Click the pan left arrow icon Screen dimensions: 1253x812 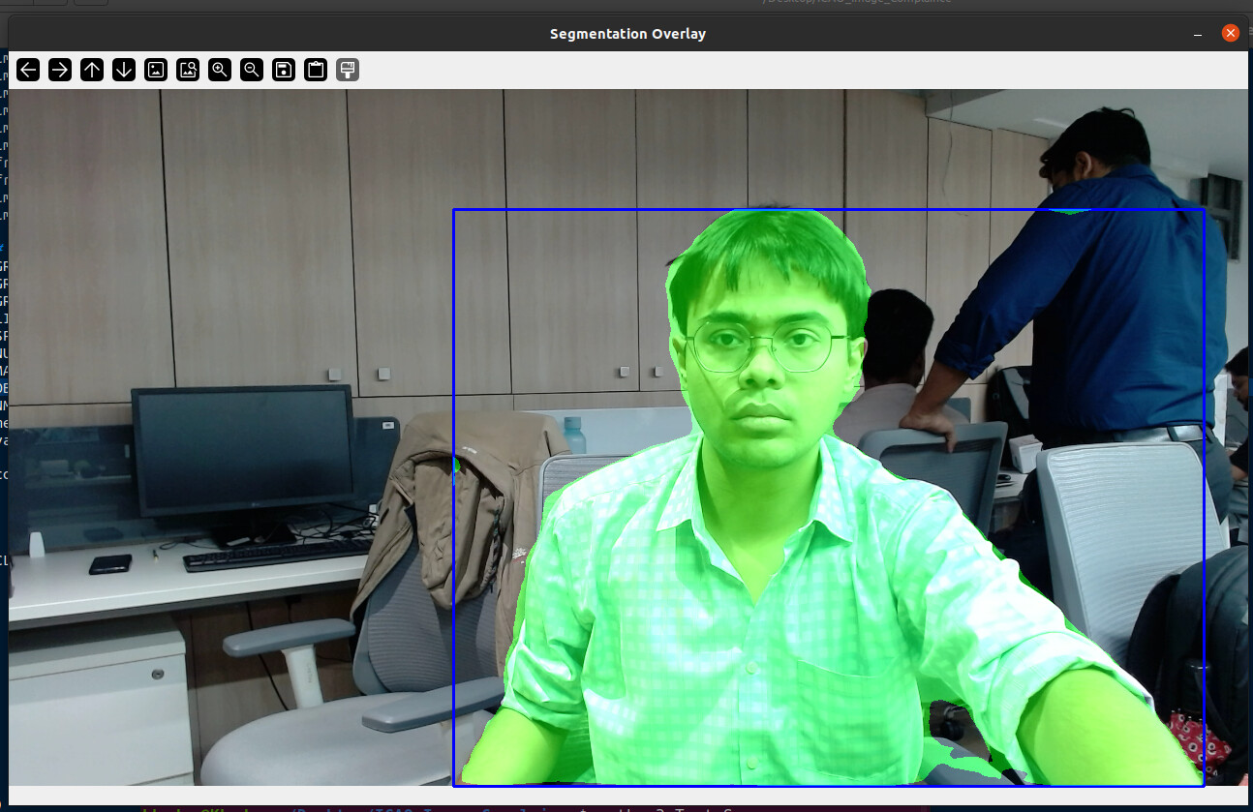click(x=28, y=70)
